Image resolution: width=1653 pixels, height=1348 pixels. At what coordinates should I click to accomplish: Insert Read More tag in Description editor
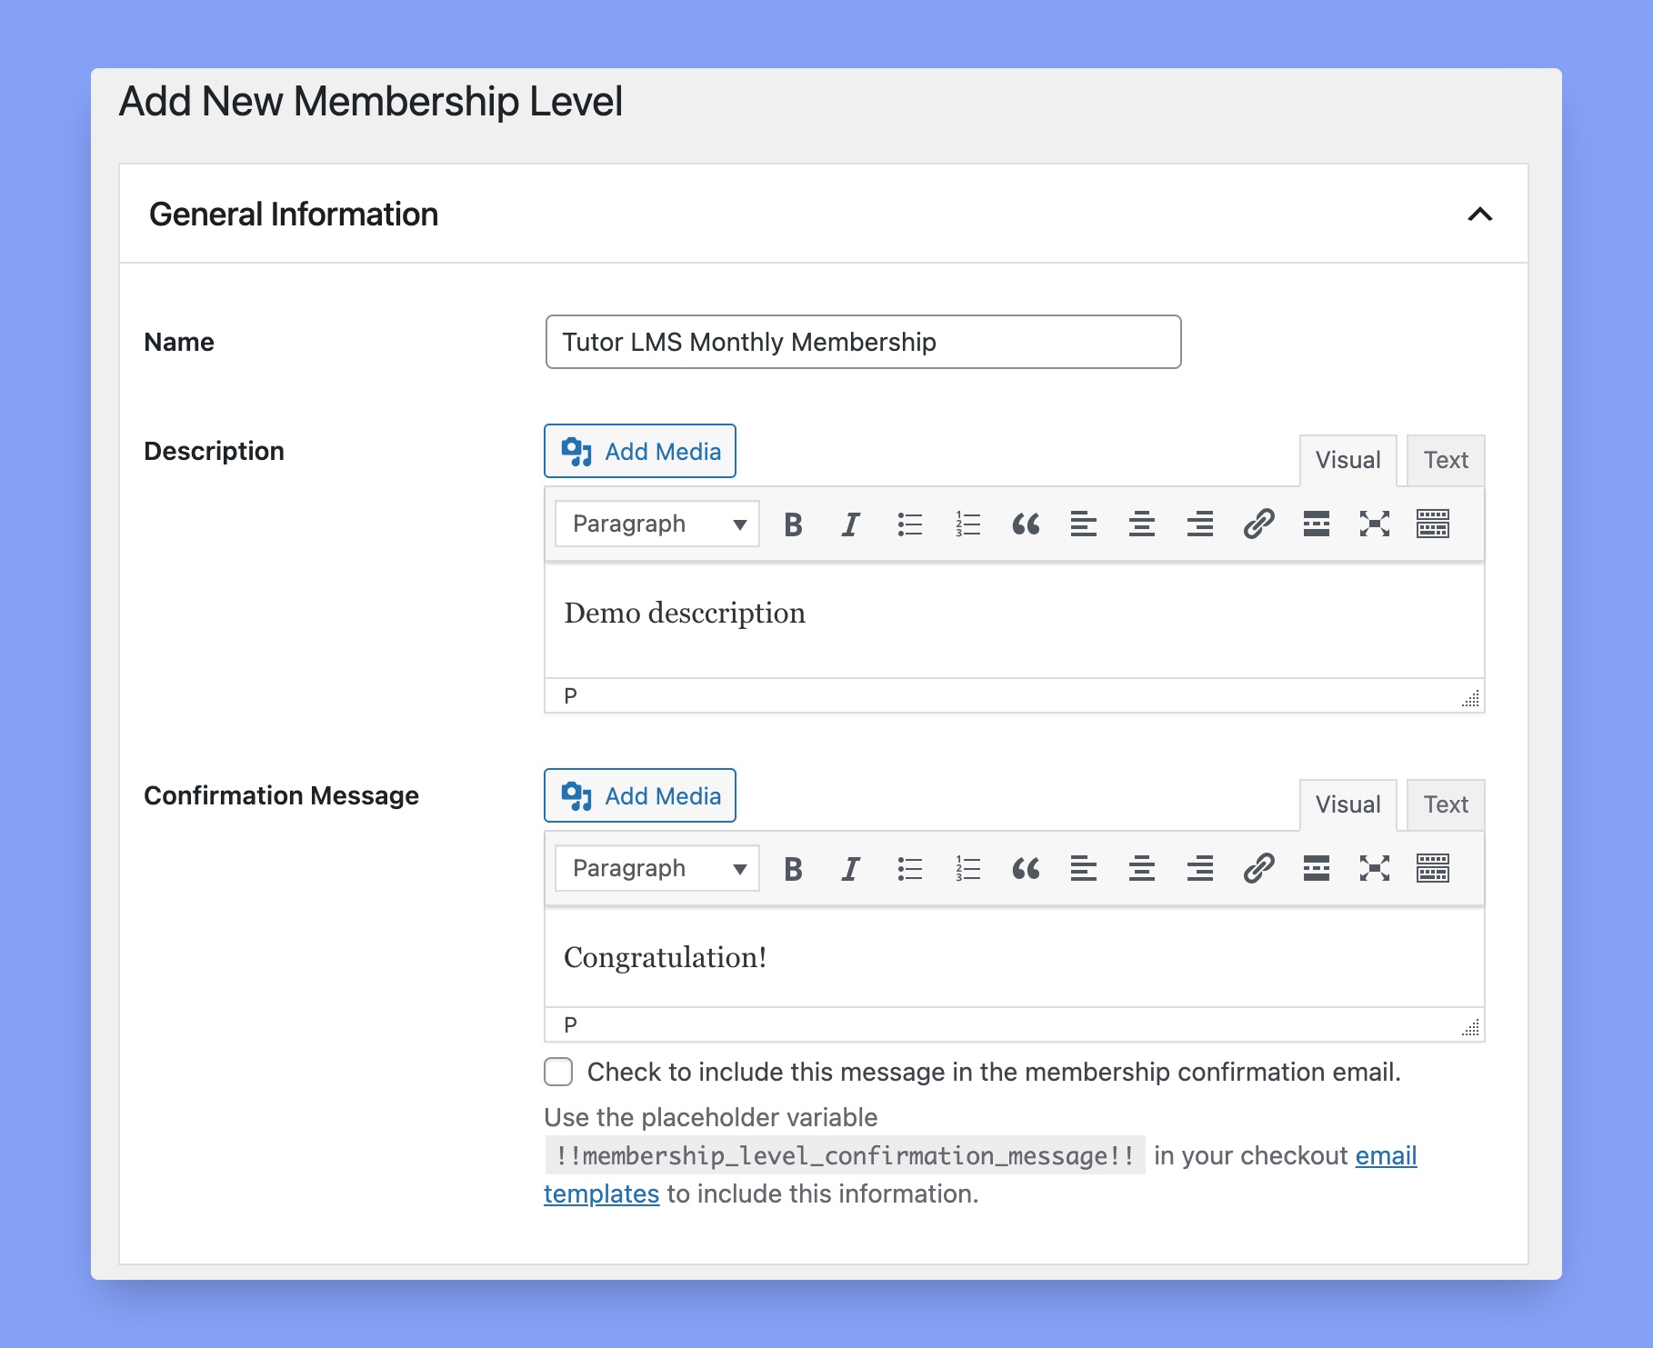pyautogui.click(x=1317, y=524)
